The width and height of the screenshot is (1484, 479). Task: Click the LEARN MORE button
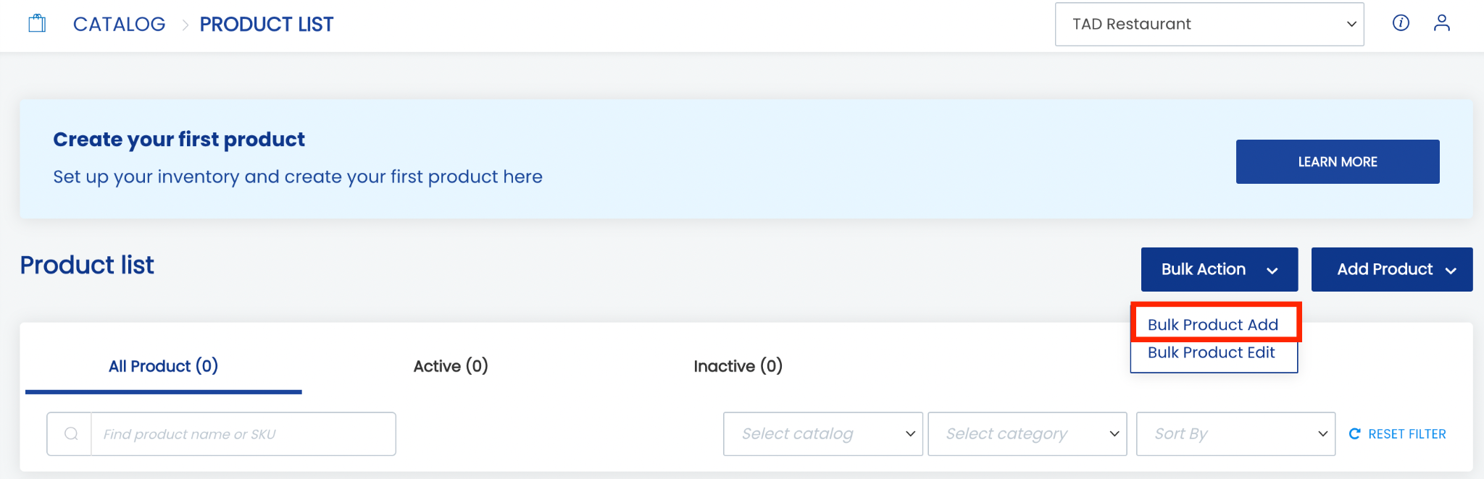[1338, 161]
